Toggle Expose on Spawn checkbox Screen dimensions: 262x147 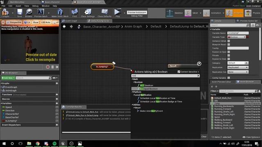click(x=228, y=52)
